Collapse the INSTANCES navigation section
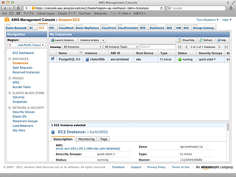The height and width of the screenshot is (177, 236). tap(9, 59)
